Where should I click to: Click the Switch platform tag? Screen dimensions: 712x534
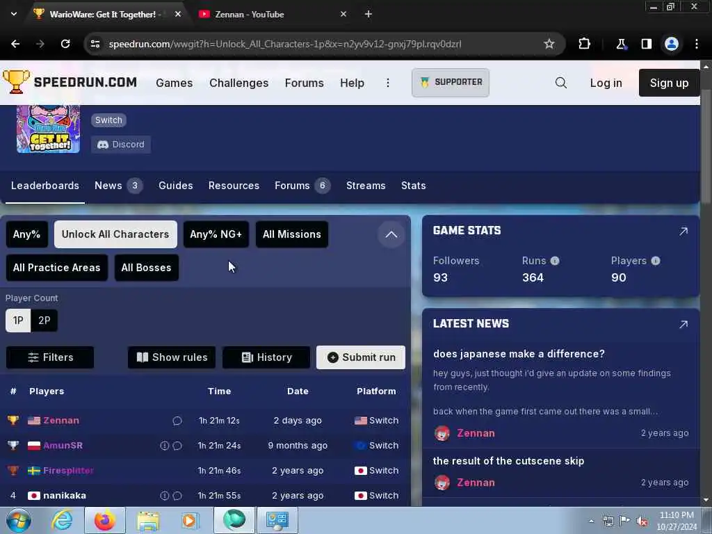108,120
